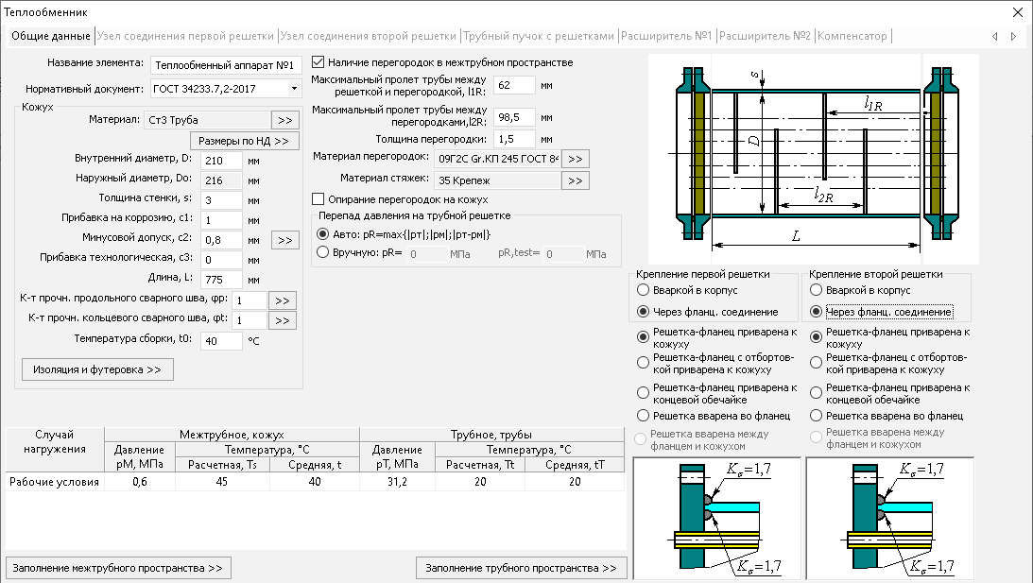Viewport: 1033px width, 583px height.
Task: Select Через фланц. соединение for second решетка
Action: pyautogui.click(x=817, y=312)
